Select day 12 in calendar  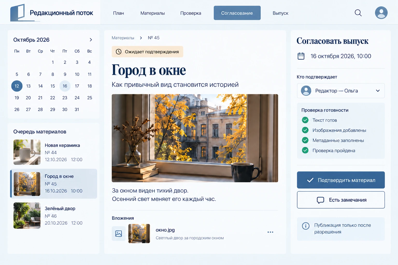pos(17,86)
